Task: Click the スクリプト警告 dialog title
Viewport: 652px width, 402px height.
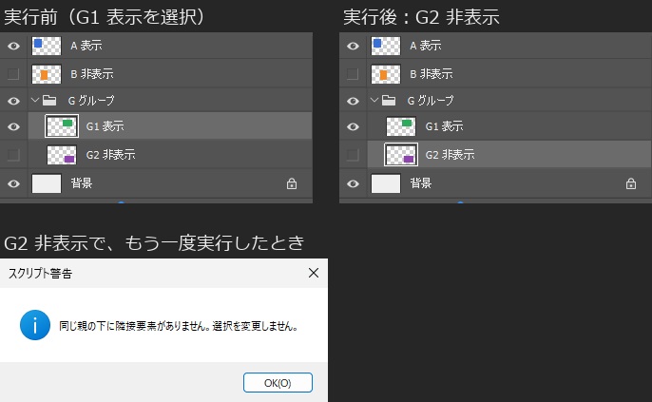Action: click(x=40, y=273)
